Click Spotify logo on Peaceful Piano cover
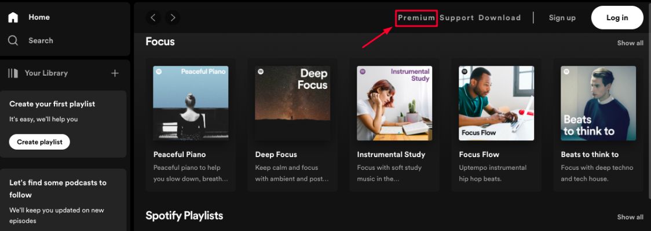This screenshot has width=651, height=231. [x=159, y=72]
